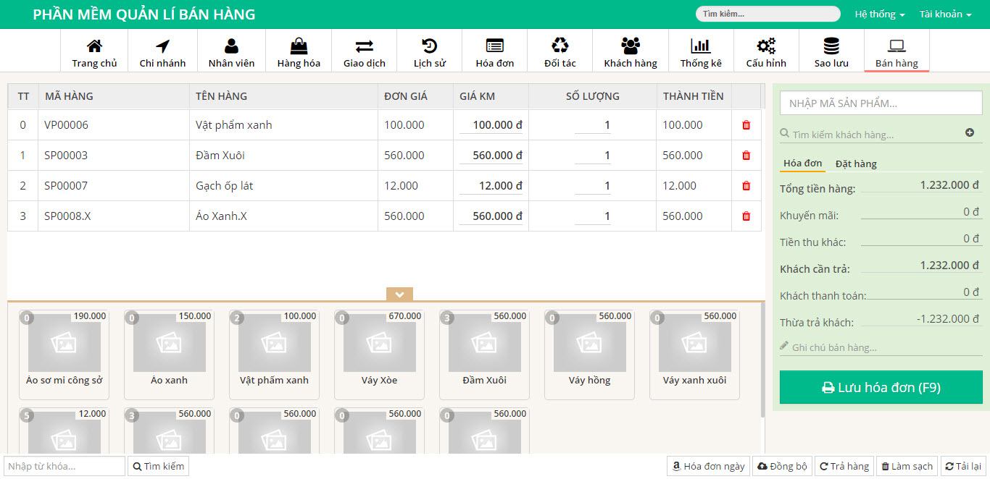Focus the Nhập mã sản phẩm field

(881, 103)
